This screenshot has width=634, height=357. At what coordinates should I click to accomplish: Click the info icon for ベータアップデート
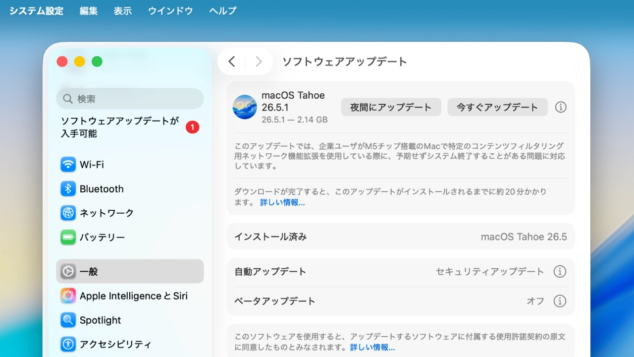pyautogui.click(x=560, y=301)
